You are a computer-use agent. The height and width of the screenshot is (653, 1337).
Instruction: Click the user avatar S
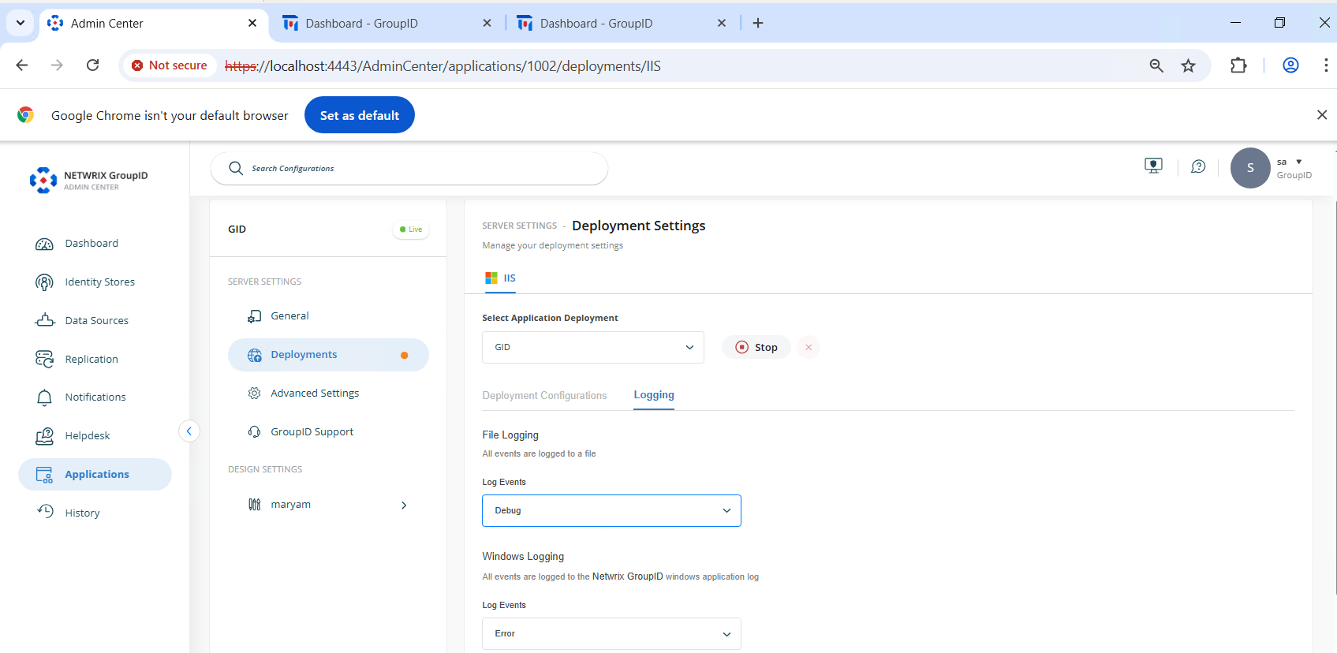tap(1250, 168)
